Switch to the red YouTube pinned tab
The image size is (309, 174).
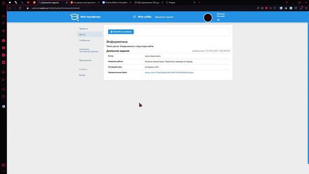click(x=28, y=2)
